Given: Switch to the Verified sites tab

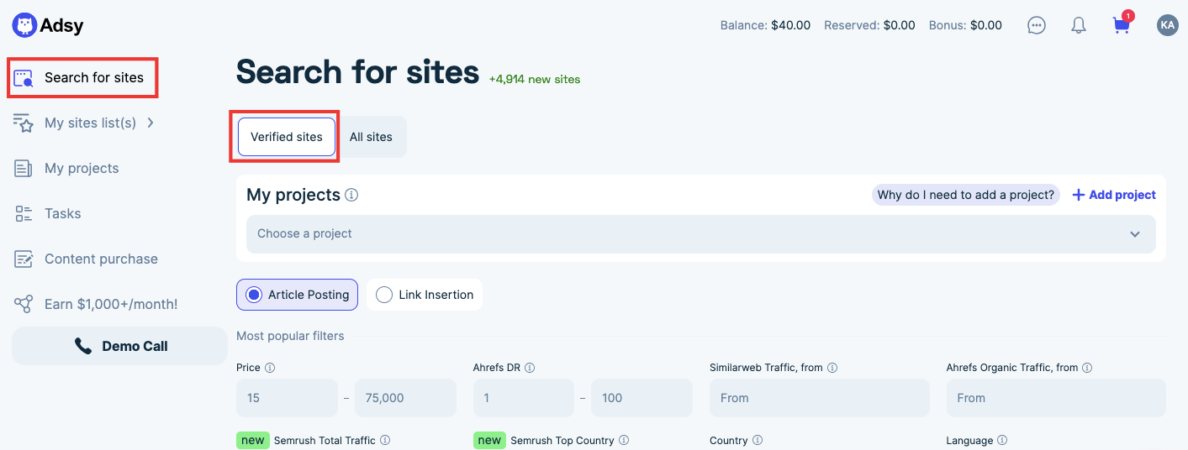Looking at the screenshot, I should pyautogui.click(x=286, y=137).
